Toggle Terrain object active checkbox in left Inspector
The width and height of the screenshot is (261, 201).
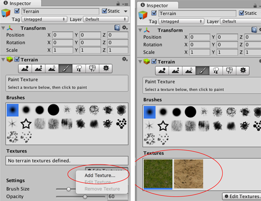click(x=17, y=11)
